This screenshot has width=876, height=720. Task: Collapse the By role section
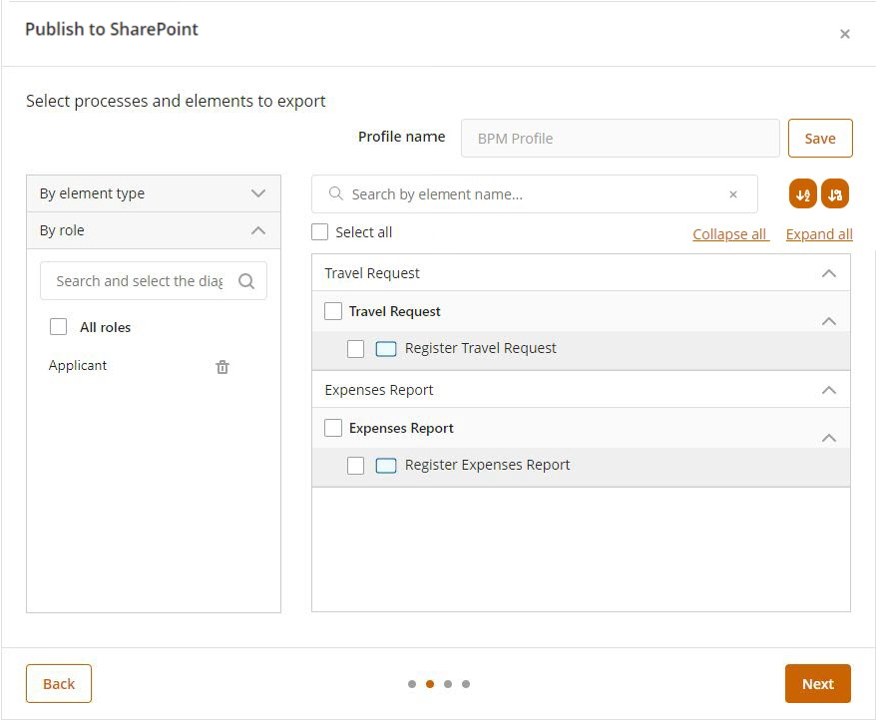click(258, 230)
